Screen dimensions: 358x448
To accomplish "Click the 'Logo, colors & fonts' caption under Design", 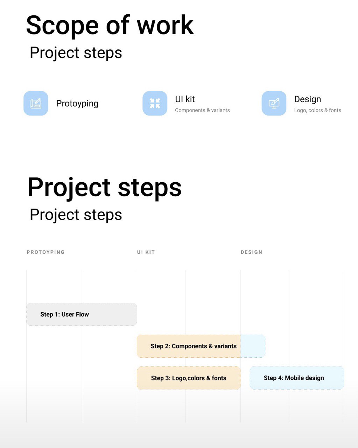I will pyautogui.click(x=317, y=110).
